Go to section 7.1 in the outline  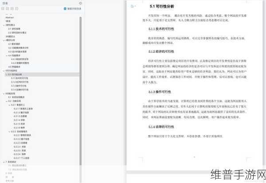click(17, 166)
